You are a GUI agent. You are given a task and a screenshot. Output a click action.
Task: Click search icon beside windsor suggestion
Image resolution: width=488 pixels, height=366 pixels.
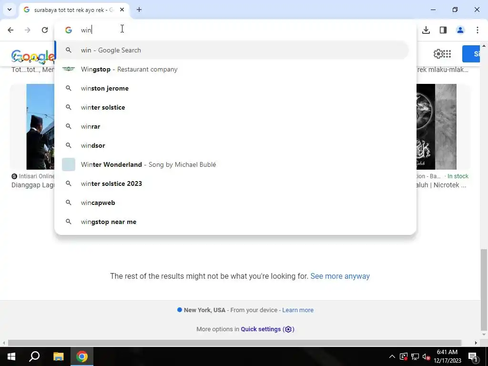point(69,145)
